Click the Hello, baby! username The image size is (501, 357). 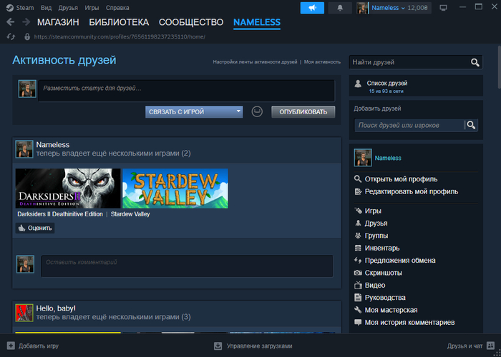tap(56, 308)
